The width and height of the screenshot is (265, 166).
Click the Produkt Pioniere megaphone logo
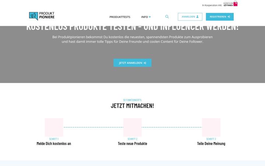pos(42,16)
